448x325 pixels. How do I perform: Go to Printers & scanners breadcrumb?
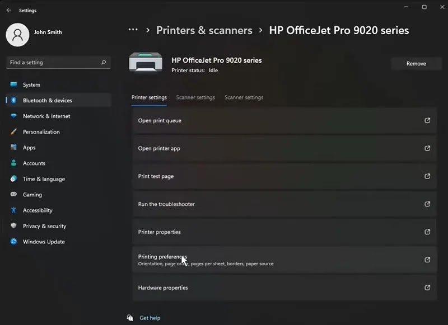204,30
